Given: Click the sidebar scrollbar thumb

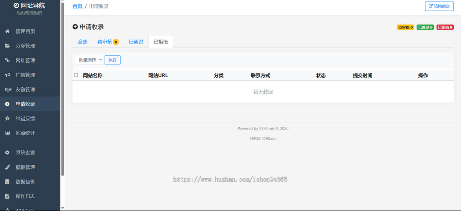Looking at the screenshot, I should point(63,88).
